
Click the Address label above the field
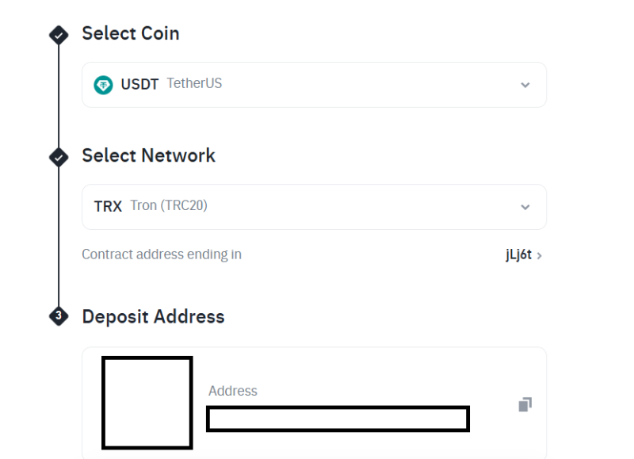click(x=233, y=391)
